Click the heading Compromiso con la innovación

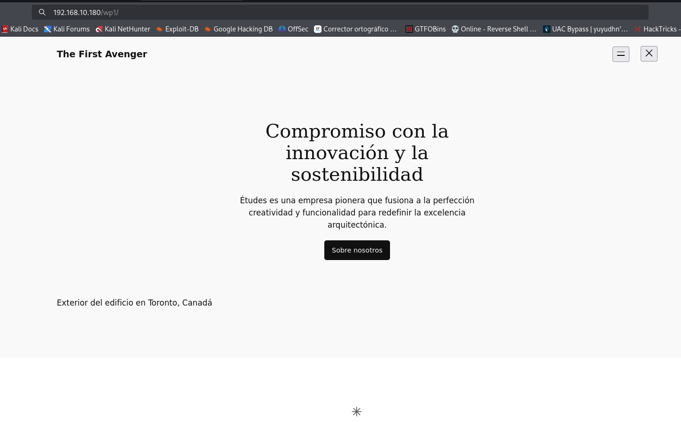coord(357,153)
